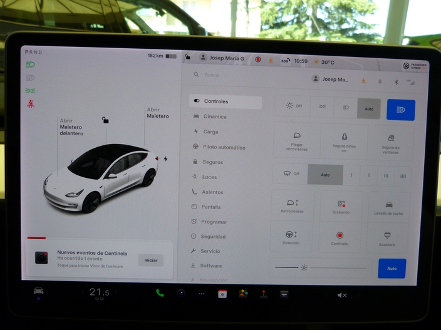Adjust mirrors via Retrovisores

293,206
